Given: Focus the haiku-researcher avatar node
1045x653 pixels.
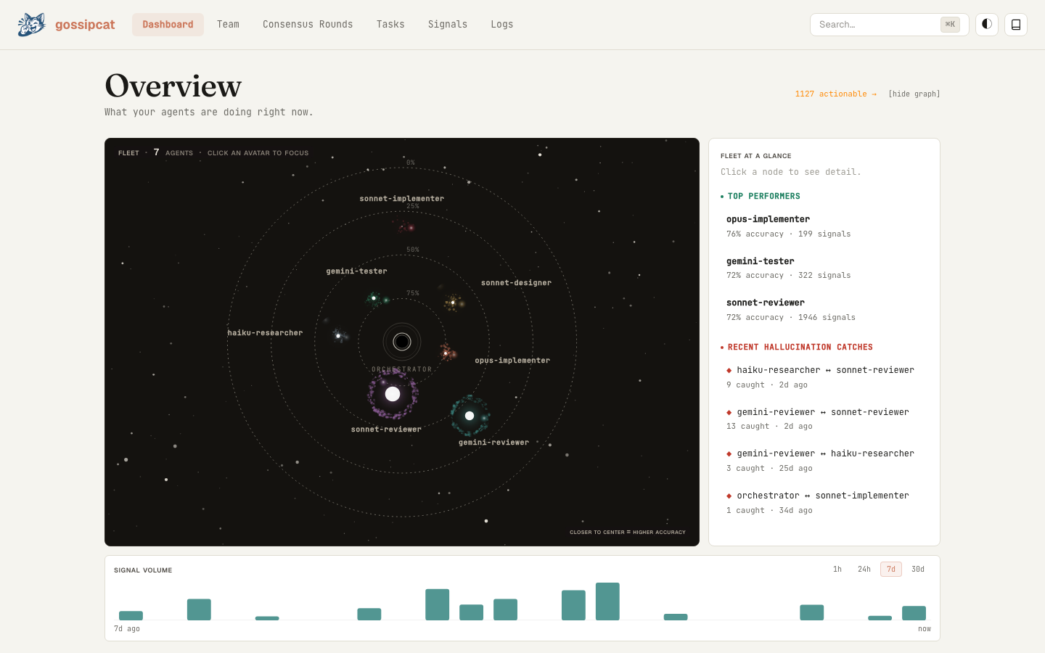Looking at the screenshot, I should 339,335.
